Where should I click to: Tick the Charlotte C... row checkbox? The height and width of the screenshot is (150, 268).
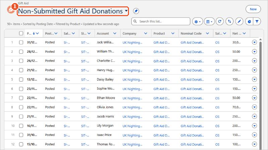coord(21,61)
